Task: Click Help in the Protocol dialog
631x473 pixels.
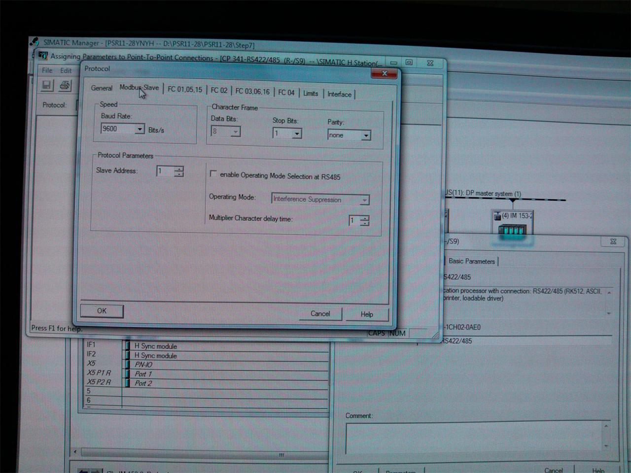Action: (367, 314)
